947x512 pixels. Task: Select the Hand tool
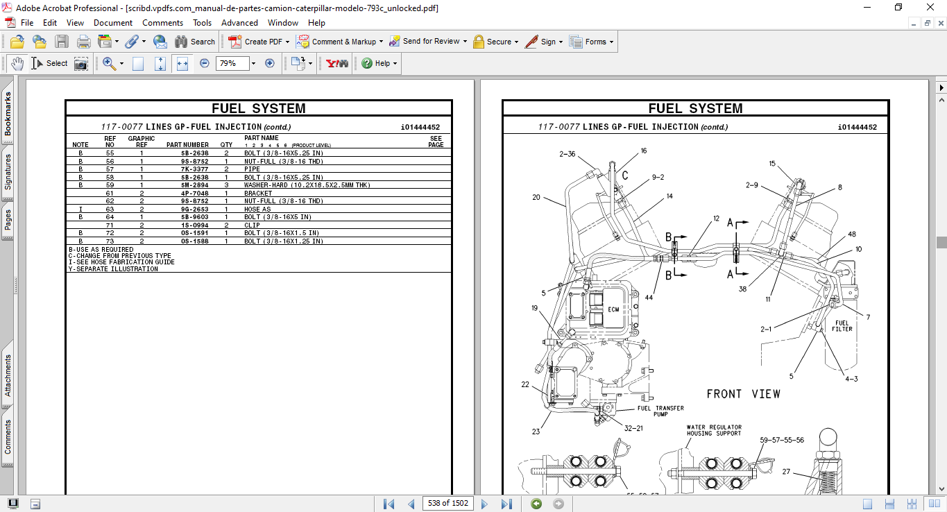click(x=17, y=63)
